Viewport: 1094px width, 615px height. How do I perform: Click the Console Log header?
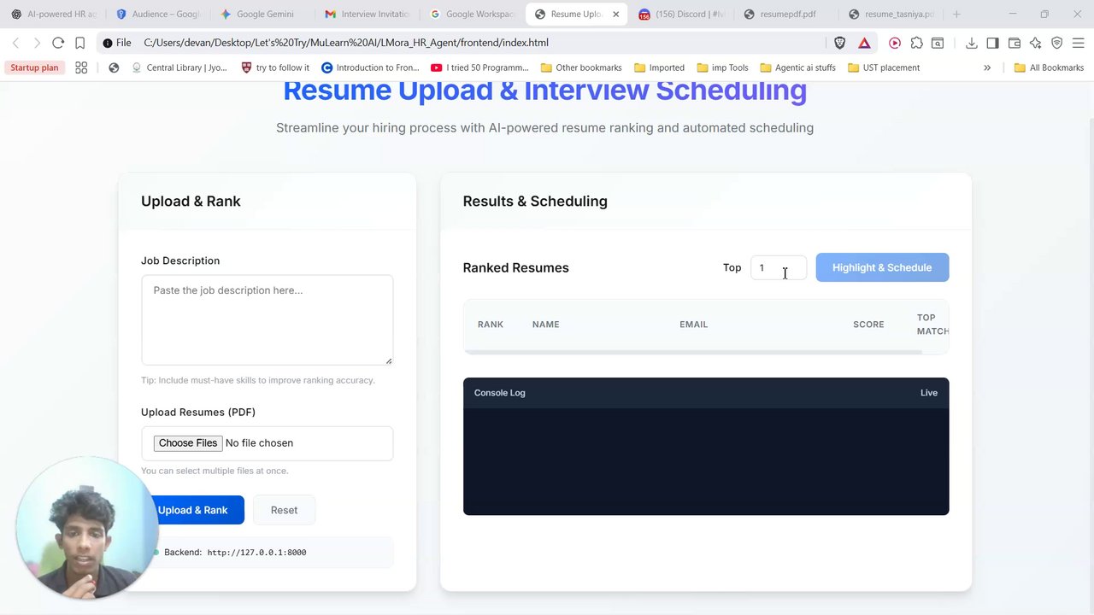(500, 393)
